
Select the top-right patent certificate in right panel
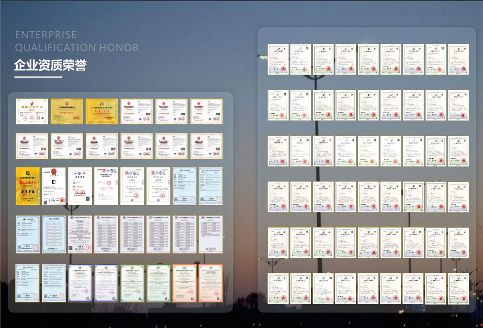click(x=458, y=59)
